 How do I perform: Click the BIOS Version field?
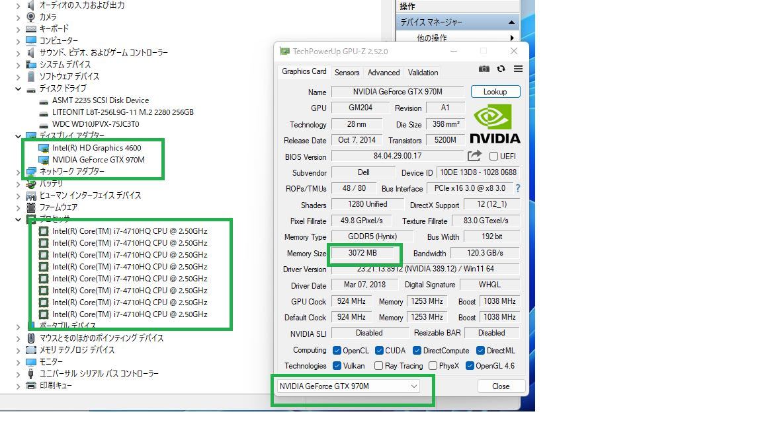point(397,157)
